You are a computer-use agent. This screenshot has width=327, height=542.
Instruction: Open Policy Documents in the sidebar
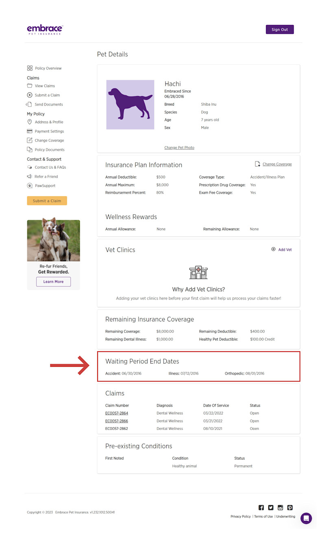tap(50, 150)
